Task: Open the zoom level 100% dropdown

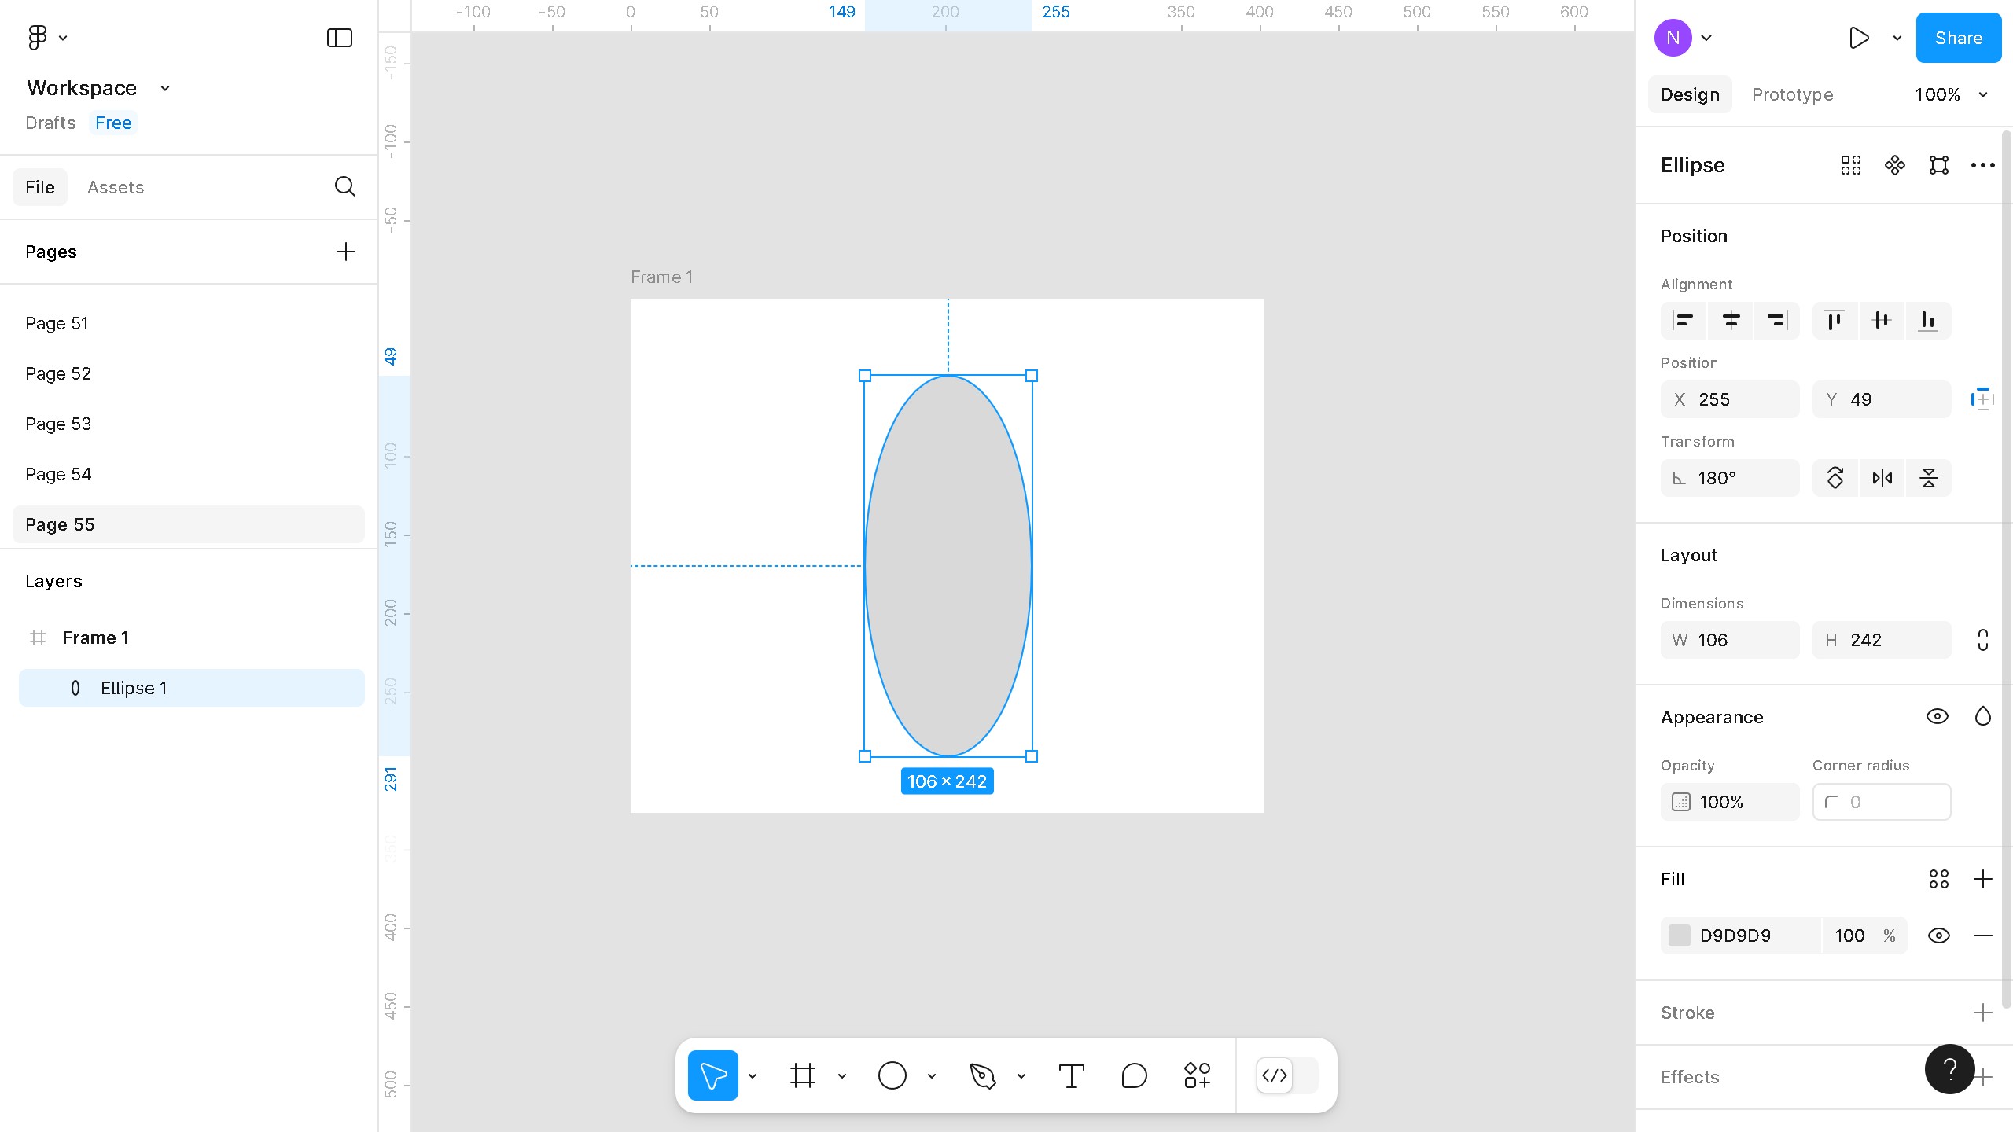Action: (1951, 94)
